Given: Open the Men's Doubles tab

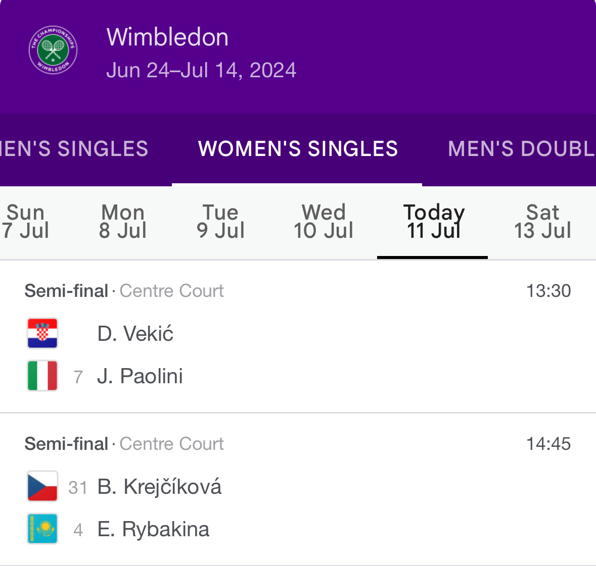Looking at the screenshot, I should point(521,149).
